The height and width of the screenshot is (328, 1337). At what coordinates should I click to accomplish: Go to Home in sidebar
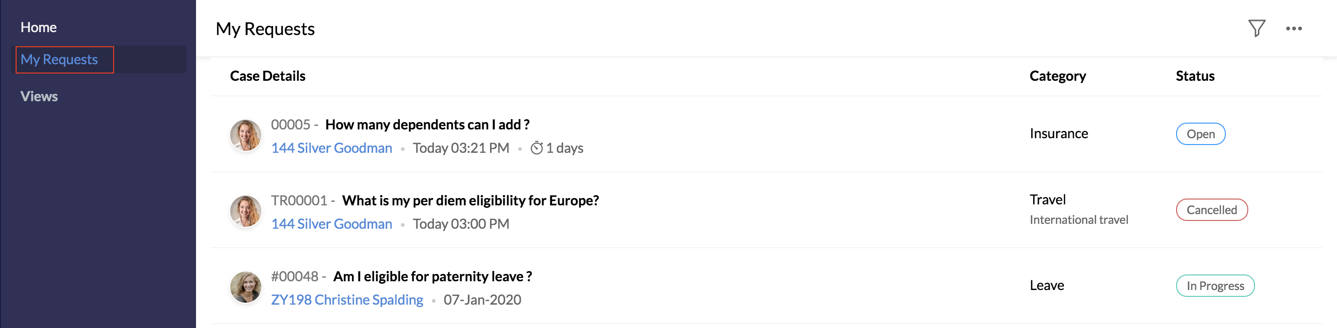point(39,27)
